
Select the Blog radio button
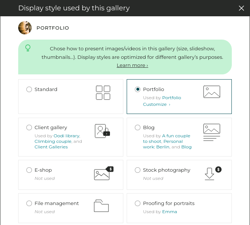coord(137,127)
